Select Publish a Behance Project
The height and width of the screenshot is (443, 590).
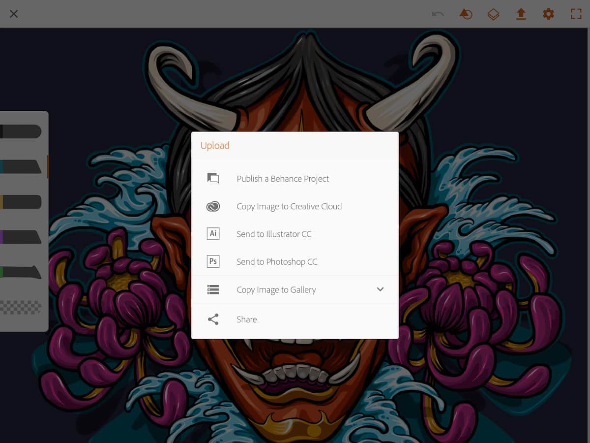click(283, 179)
